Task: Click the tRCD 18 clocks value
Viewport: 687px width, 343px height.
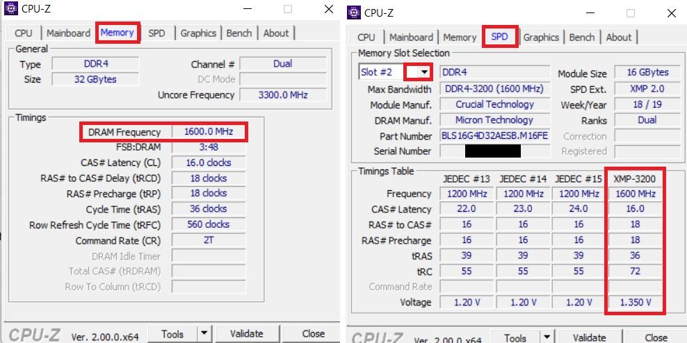Action: point(209,178)
